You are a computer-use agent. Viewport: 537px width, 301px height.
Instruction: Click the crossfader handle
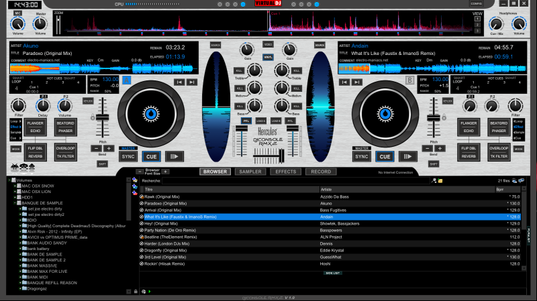point(281,156)
